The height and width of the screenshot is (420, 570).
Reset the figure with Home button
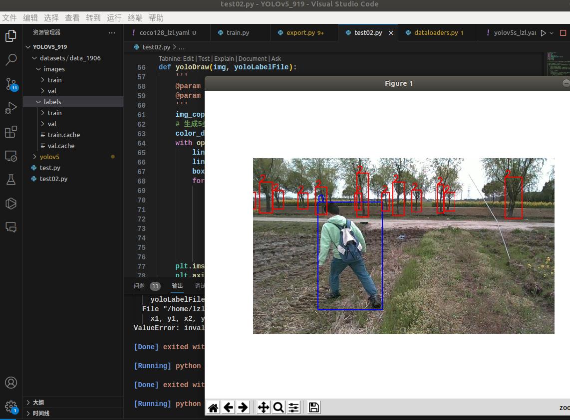(213, 408)
